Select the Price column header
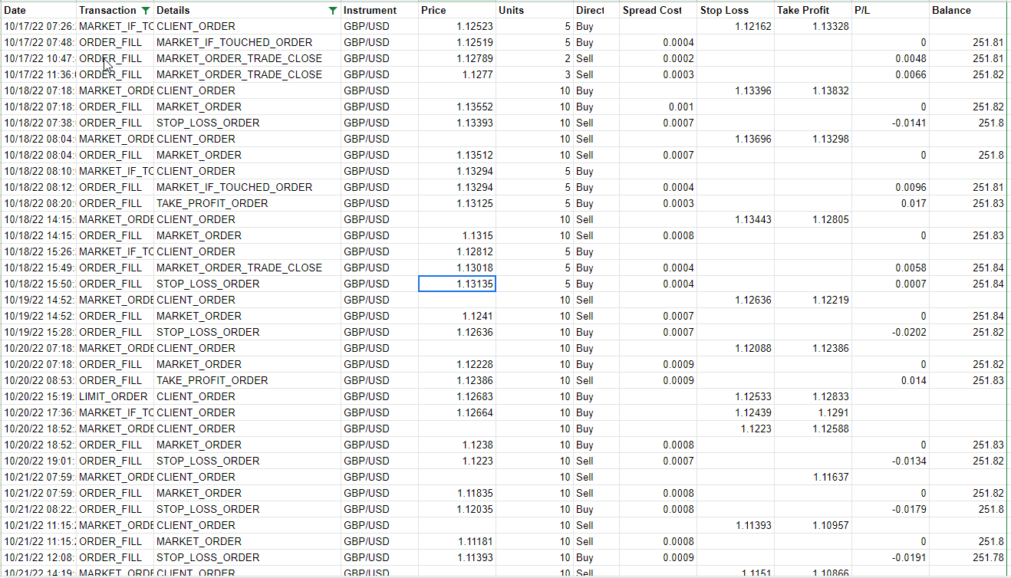The width and height of the screenshot is (1011, 578). tap(456, 11)
